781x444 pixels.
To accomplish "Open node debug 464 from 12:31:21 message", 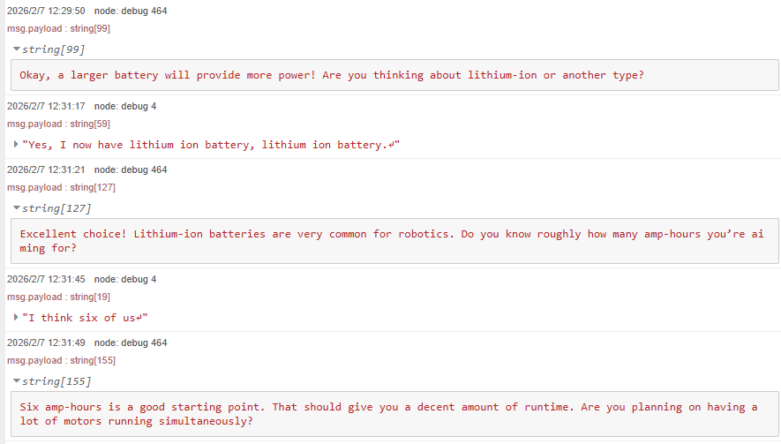I will click(x=131, y=169).
